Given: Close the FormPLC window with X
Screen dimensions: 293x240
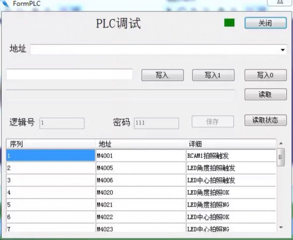Looking at the screenshot, I should click(x=280, y=2).
